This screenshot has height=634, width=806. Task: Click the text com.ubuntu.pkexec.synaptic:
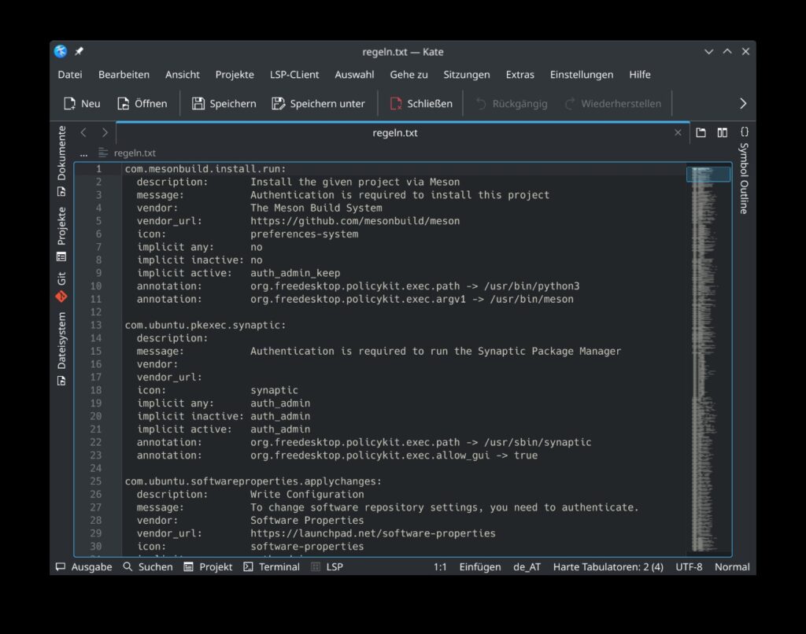pyautogui.click(x=205, y=325)
